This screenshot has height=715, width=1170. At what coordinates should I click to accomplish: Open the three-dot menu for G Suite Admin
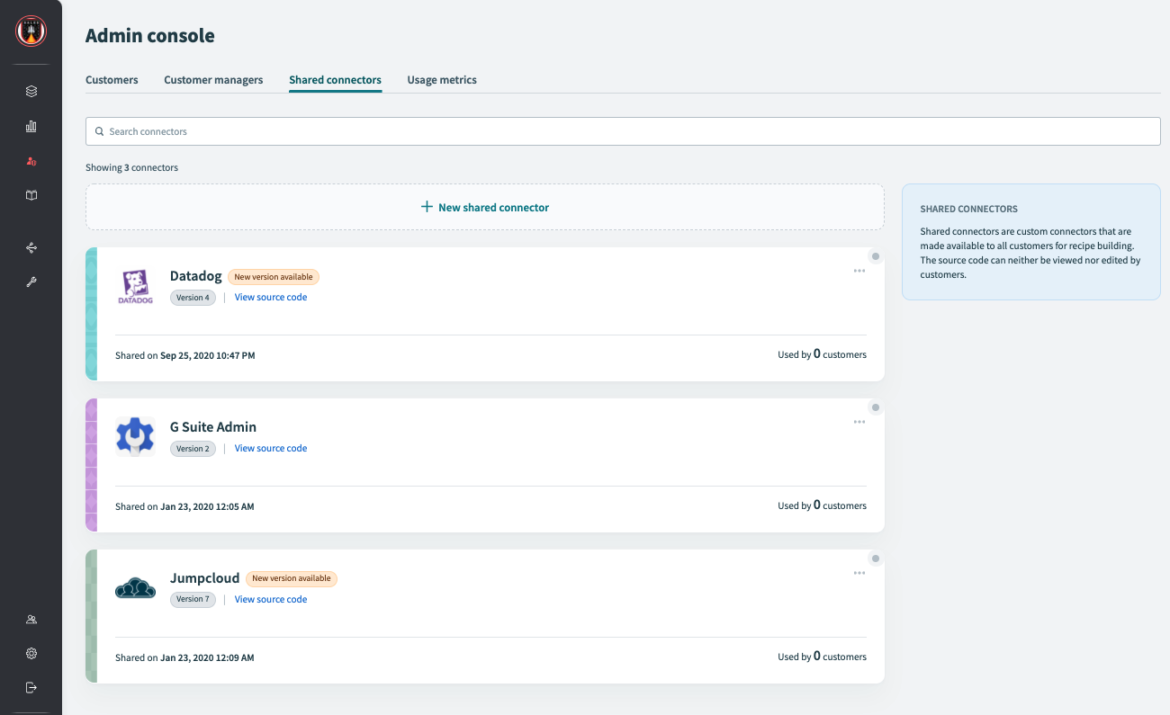[x=859, y=422]
